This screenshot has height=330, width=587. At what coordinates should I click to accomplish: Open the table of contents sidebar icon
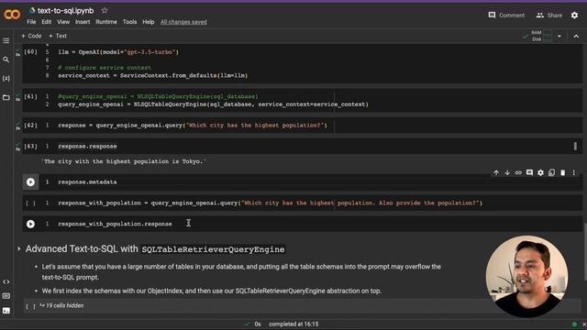click(6, 40)
